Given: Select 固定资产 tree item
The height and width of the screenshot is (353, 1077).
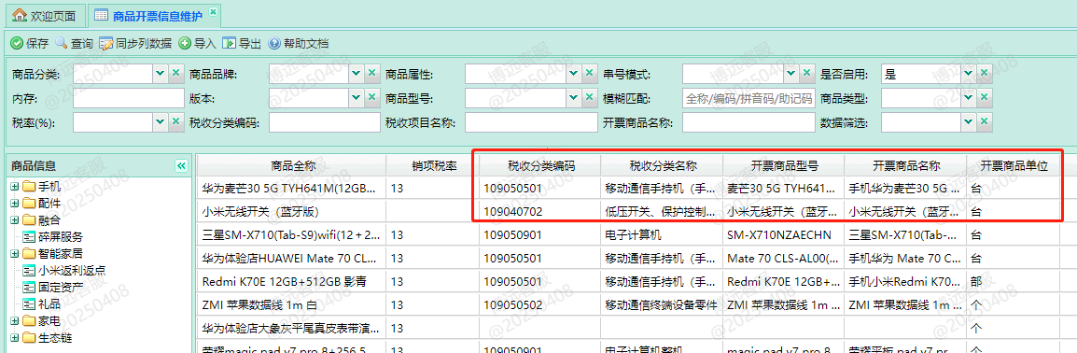Looking at the screenshot, I should tap(61, 287).
